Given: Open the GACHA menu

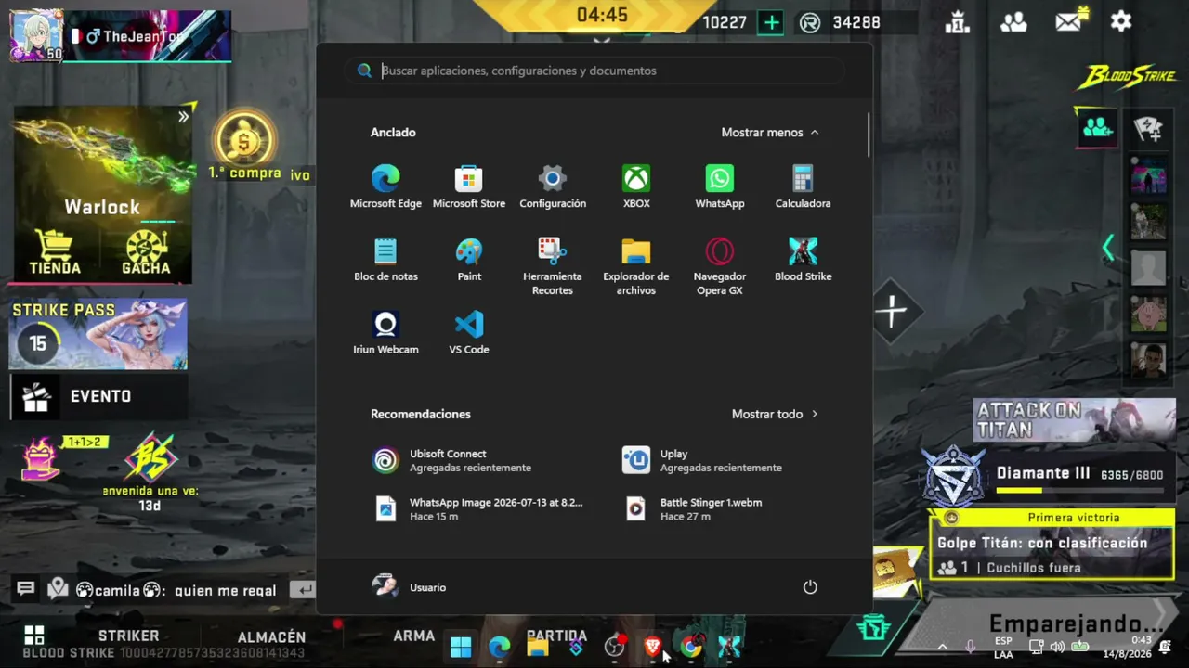Looking at the screenshot, I should [x=146, y=253].
